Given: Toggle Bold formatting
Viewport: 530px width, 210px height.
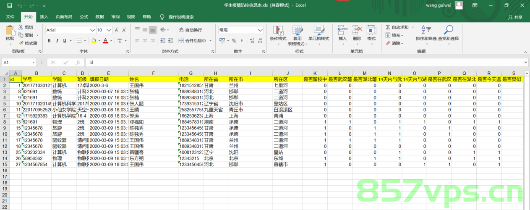Looking at the screenshot, I should [49, 41].
